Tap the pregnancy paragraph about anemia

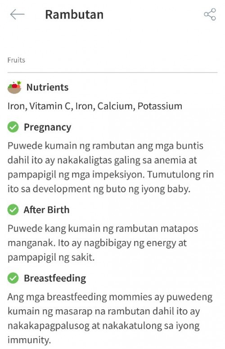(111, 168)
